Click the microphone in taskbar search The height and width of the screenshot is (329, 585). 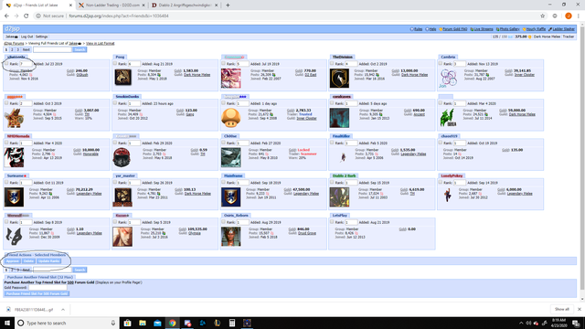(x=113, y=323)
